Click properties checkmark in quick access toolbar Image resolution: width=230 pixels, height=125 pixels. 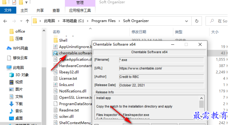[x=14, y=2]
